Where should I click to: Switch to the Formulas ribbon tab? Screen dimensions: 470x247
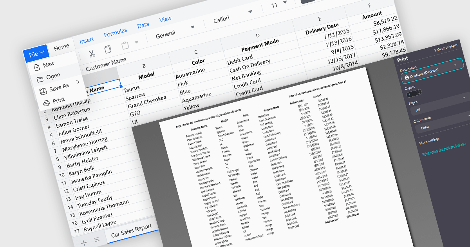(115, 33)
